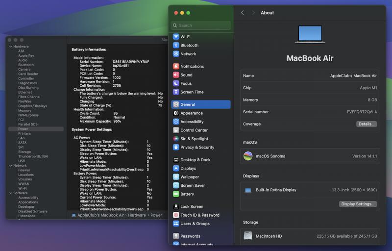Click AppleClub's MacBook Air in path bar
The image size is (392, 251).
coord(100,215)
